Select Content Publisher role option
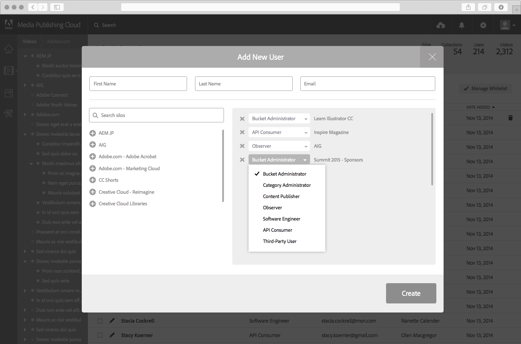The height and width of the screenshot is (344, 521). click(x=287, y=196)
